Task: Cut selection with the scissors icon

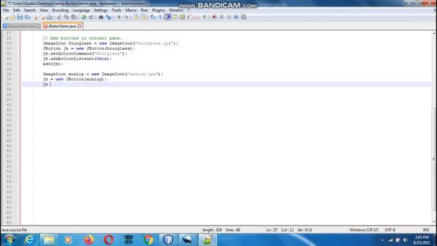Action: pyautogui.click(x=59, y=17)
